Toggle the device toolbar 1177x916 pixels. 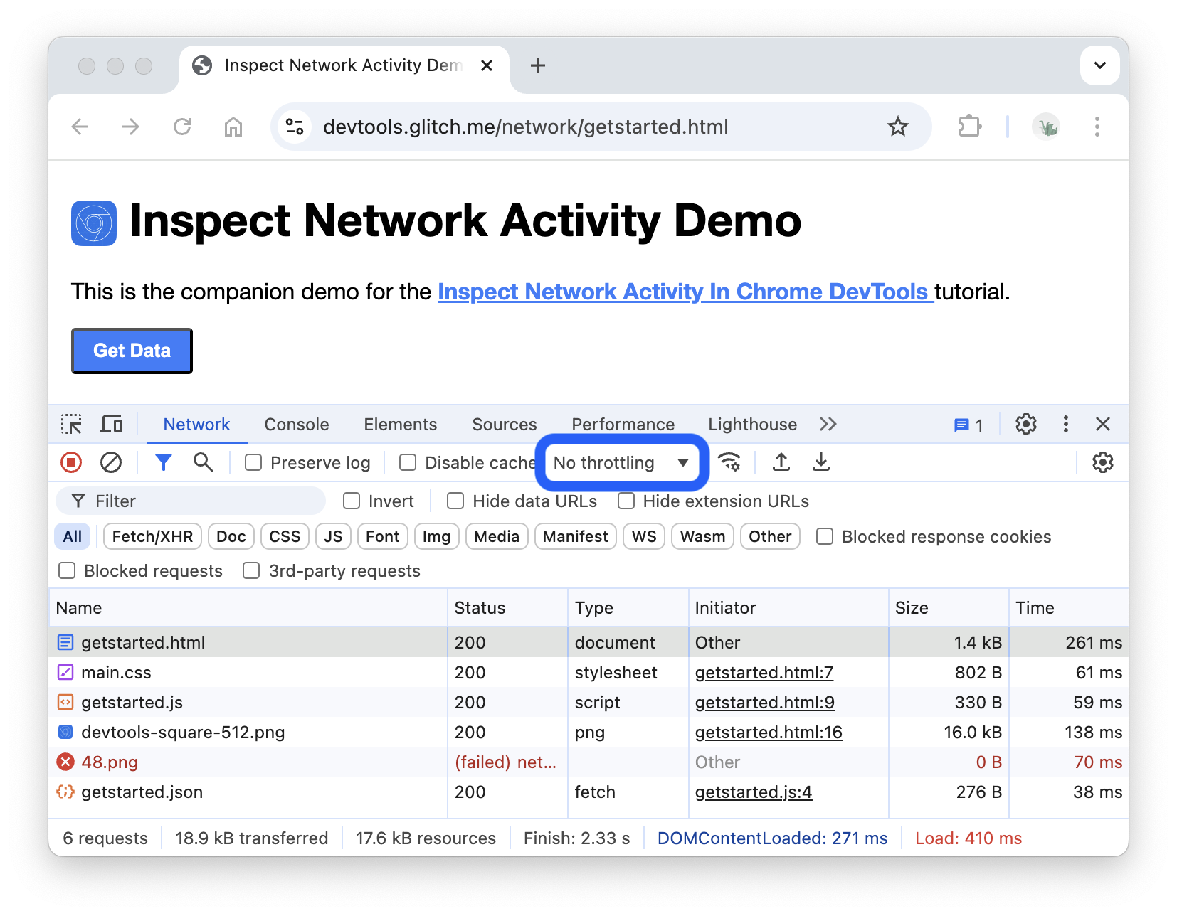coord(111,424)
